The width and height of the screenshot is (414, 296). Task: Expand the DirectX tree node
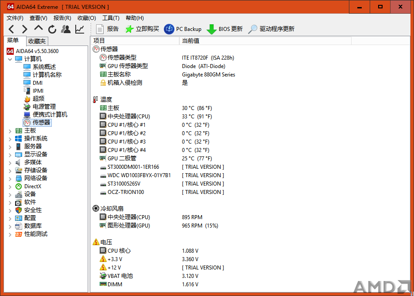point(10,187)
